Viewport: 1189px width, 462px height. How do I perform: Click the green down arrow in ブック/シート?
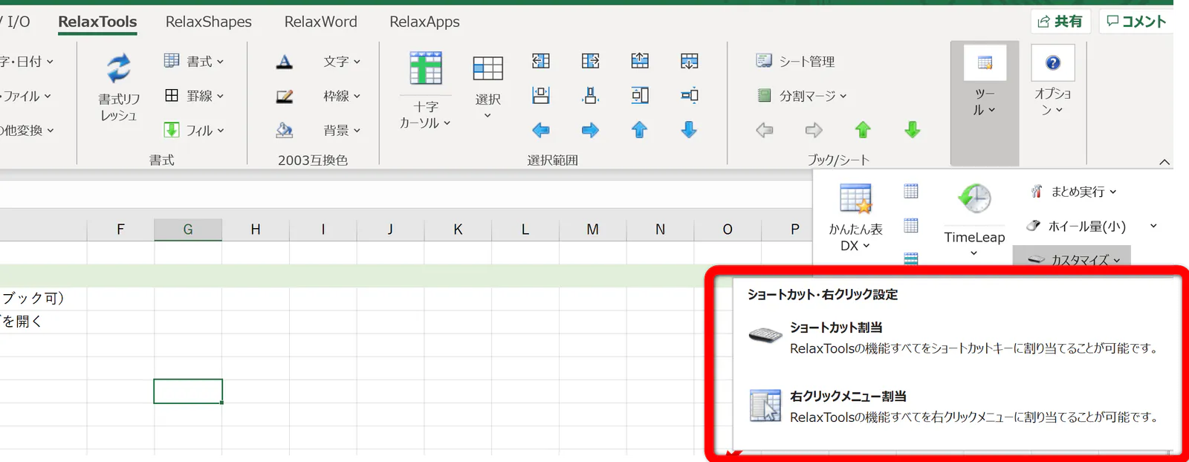click(x=913, y=130)
